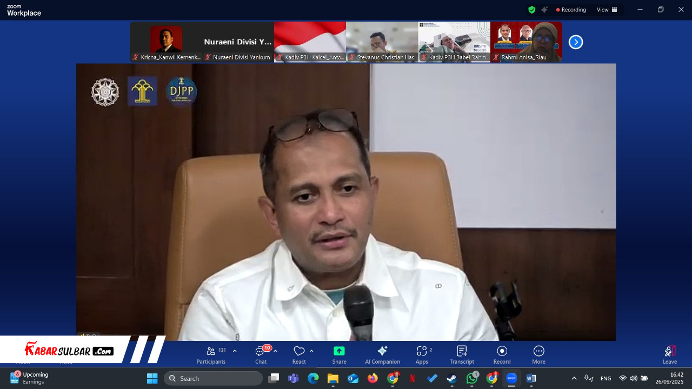Screen dimensions: 692x389
Task: Expand the React options arrow
Action: click(x=311, y=351)
